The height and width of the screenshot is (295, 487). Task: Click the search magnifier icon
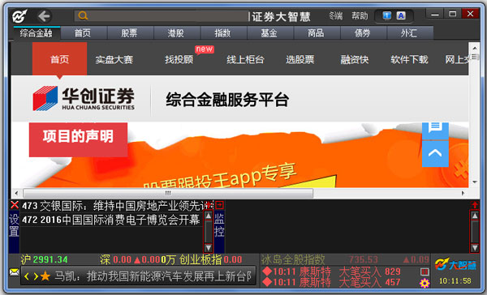pos(83,15)
